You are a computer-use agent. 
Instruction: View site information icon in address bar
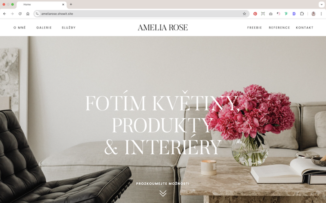(37, 14)
